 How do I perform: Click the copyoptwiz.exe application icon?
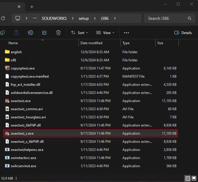tap(7, 68)
